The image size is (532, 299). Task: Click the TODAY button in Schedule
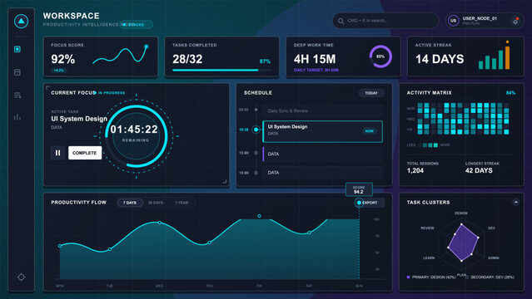pyautogui.click(x=371, y=93)
